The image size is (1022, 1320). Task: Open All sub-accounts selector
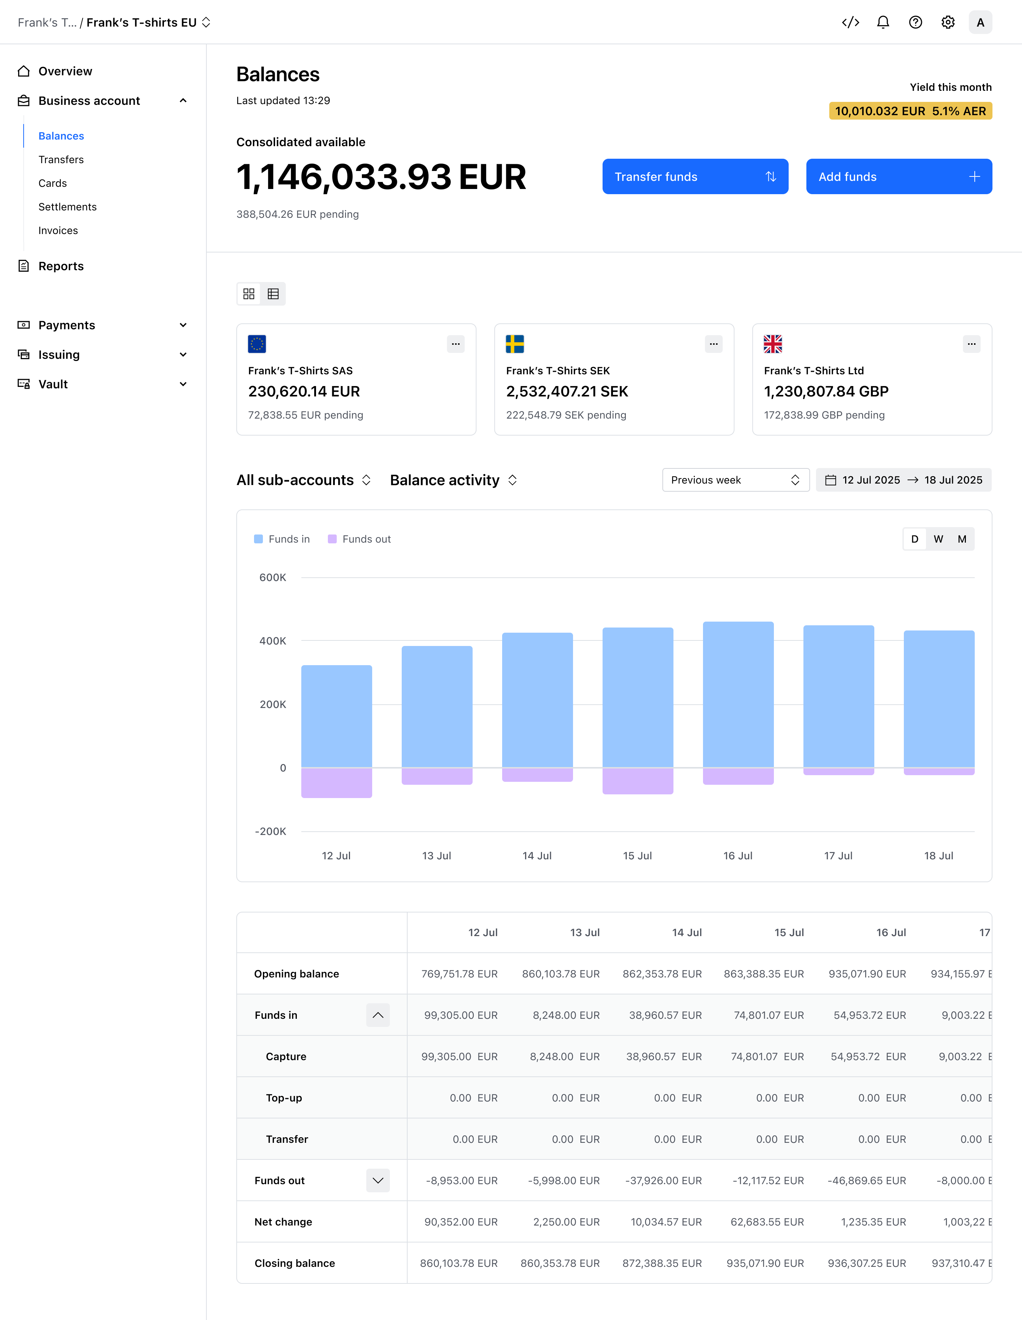[303, 480]
